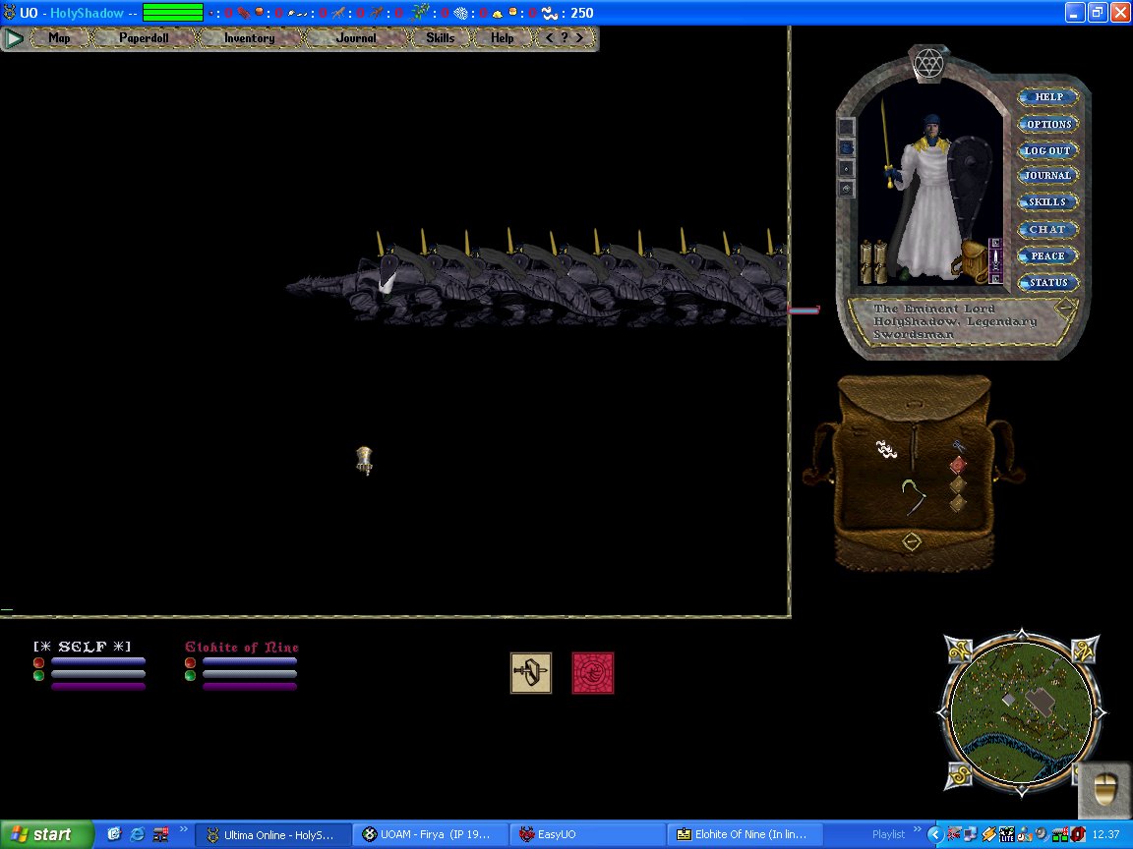Open OPTIONS from the paperdoll
Screen dimensions: 1133x849
[1047, 124]
